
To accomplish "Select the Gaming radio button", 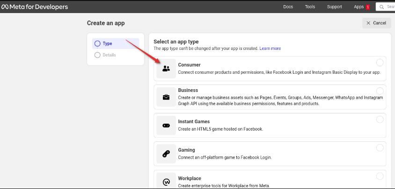I will click(x=380, y=148).
